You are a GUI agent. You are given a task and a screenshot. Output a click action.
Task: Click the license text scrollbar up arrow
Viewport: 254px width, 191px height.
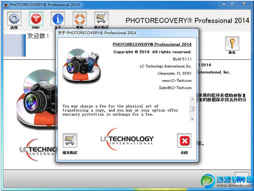(192, 99)
